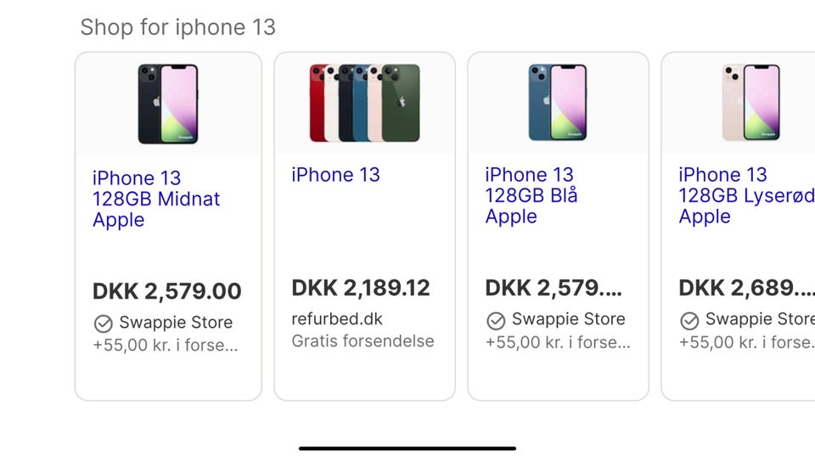Viewport: 815px width, 456px height.
Task: Click the pink iPhone 13 product image
Action: tap(750, 102)
